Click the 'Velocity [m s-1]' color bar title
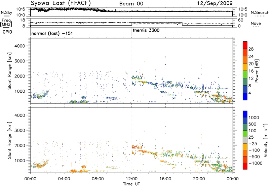The width and height of the screenshot is (269, 186). tap(266, 140)
